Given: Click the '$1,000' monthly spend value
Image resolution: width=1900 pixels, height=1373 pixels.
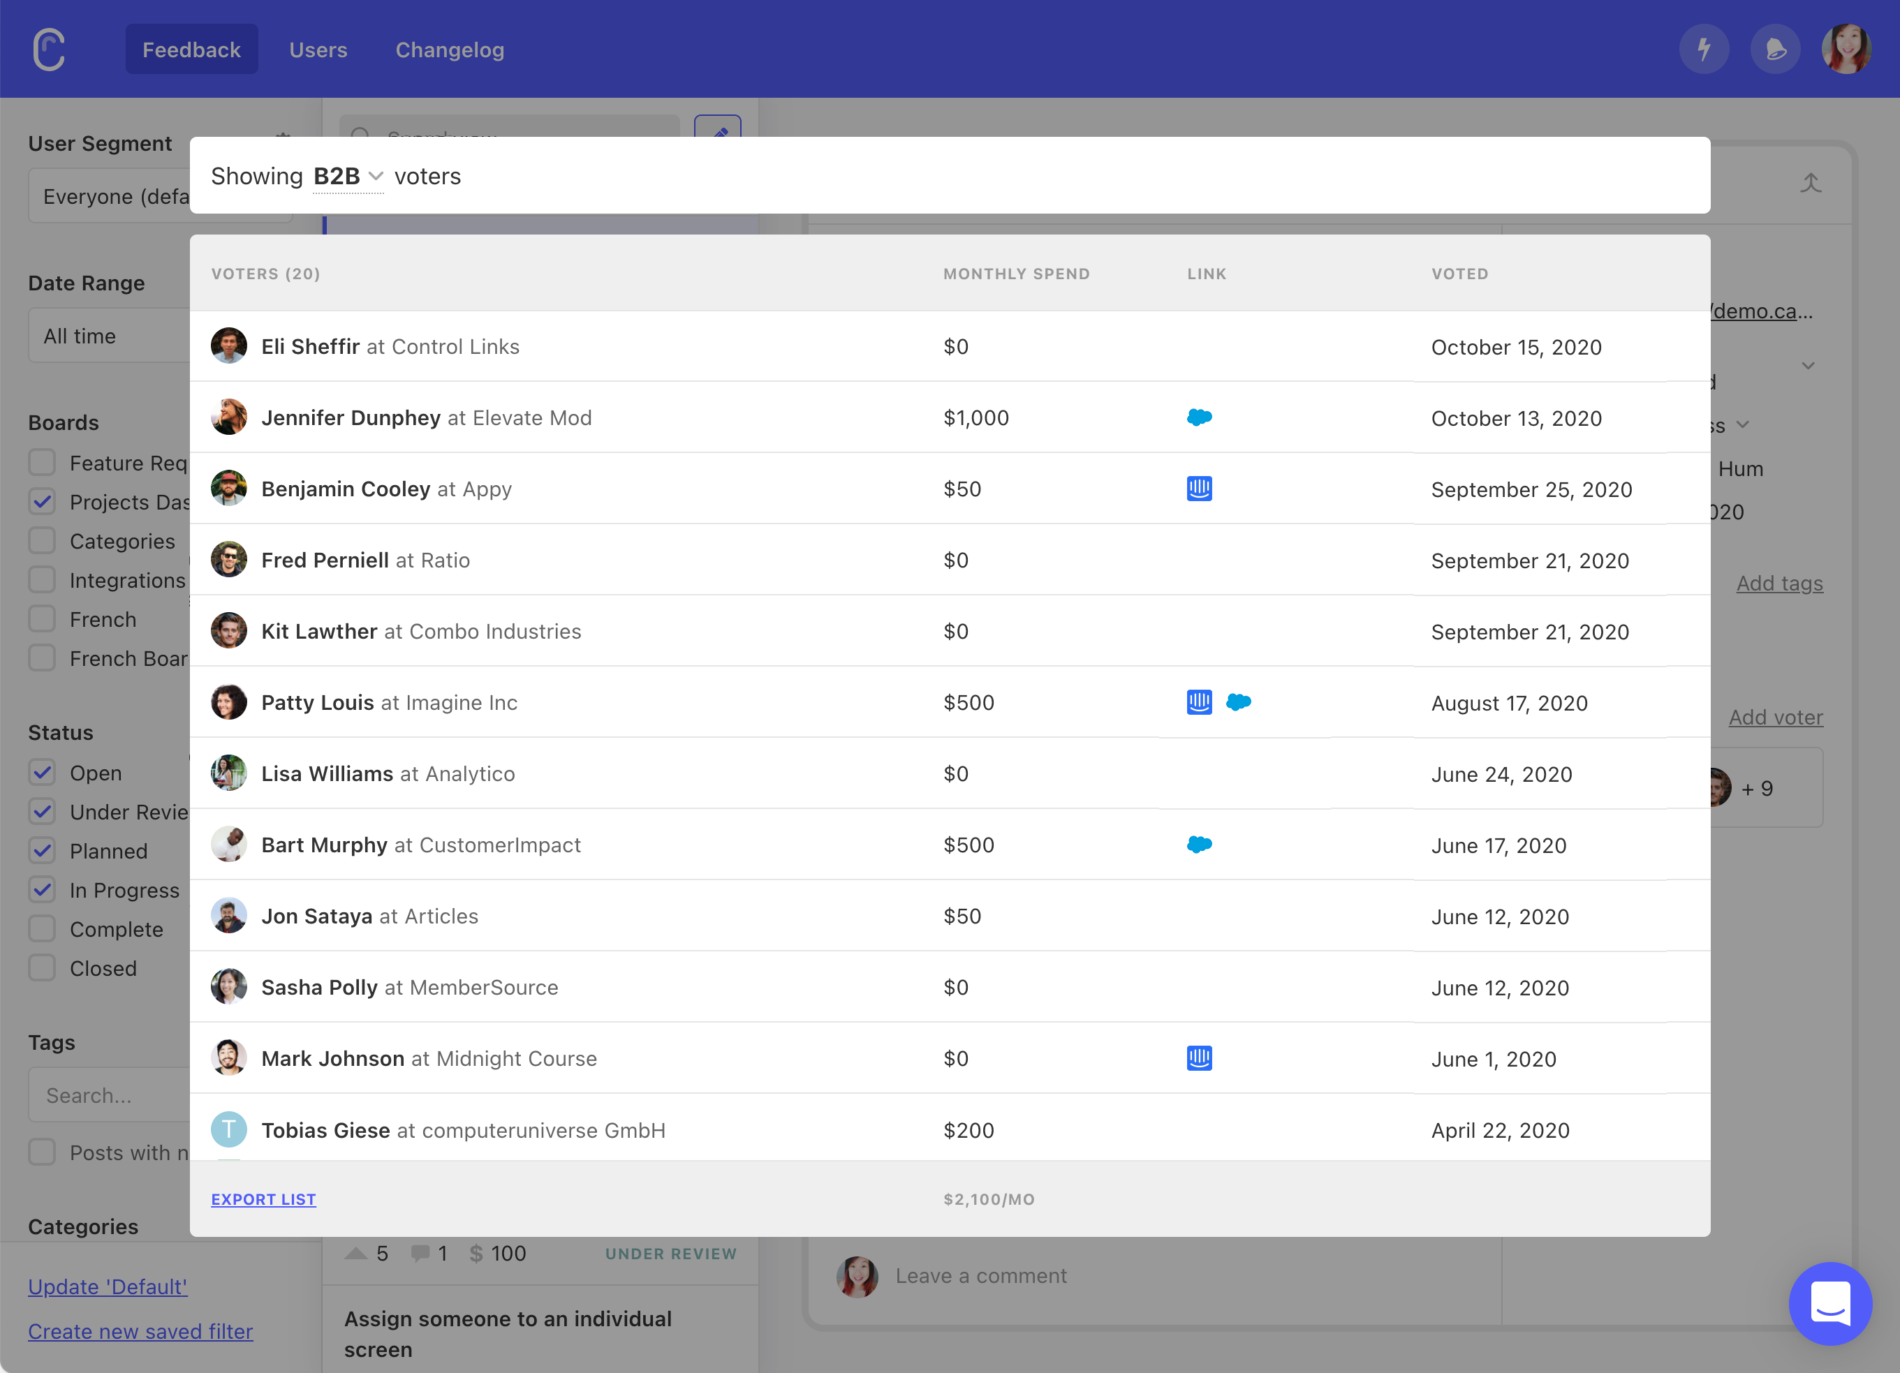Looking at the screenshot, I should (976, 417).
